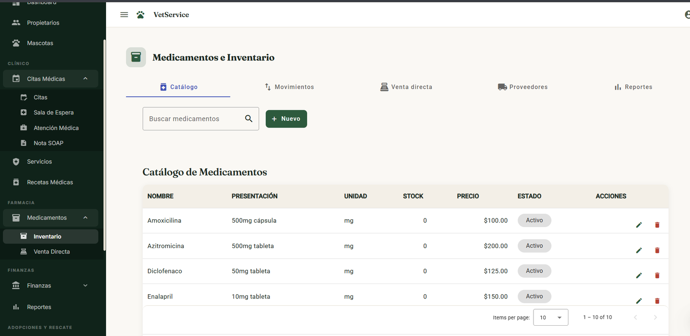Viewport: 690px width, 336px height.
Task: Edit the Diclofenaco row with pencil icon
Action: pos(639,275)
